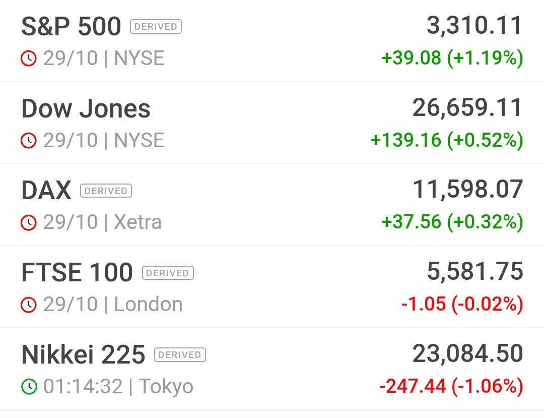Screen dimensions: 544x418
Task: Click the DERIVED badge next to DAX
Action: (x=106, y=191)
